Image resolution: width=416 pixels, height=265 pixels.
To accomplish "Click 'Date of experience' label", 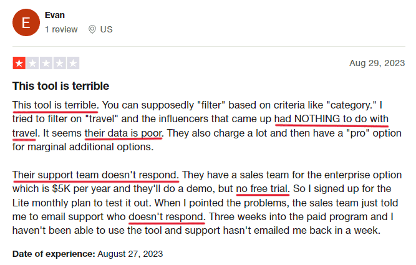I will pyautogui.click(x=54, y=254).
